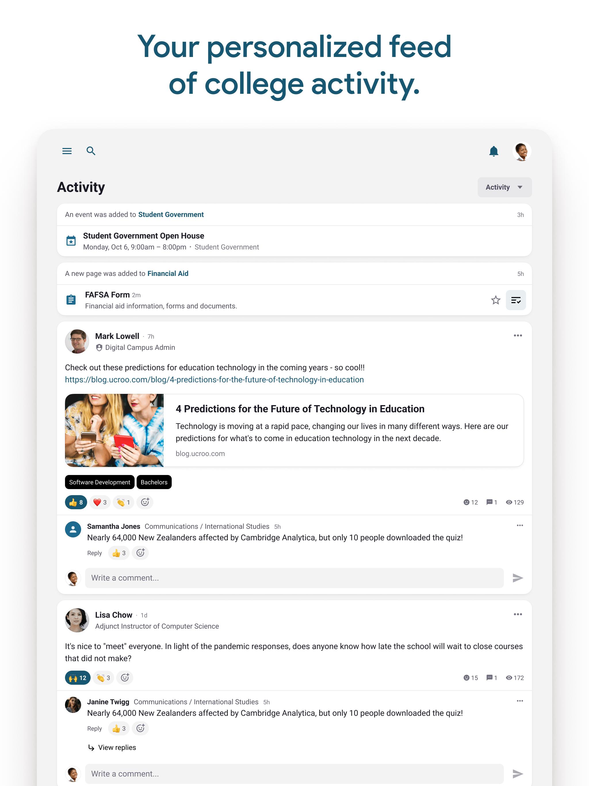Expand View replies under Janine Twigg
The image size is (589, 786).
click(112, 747)
